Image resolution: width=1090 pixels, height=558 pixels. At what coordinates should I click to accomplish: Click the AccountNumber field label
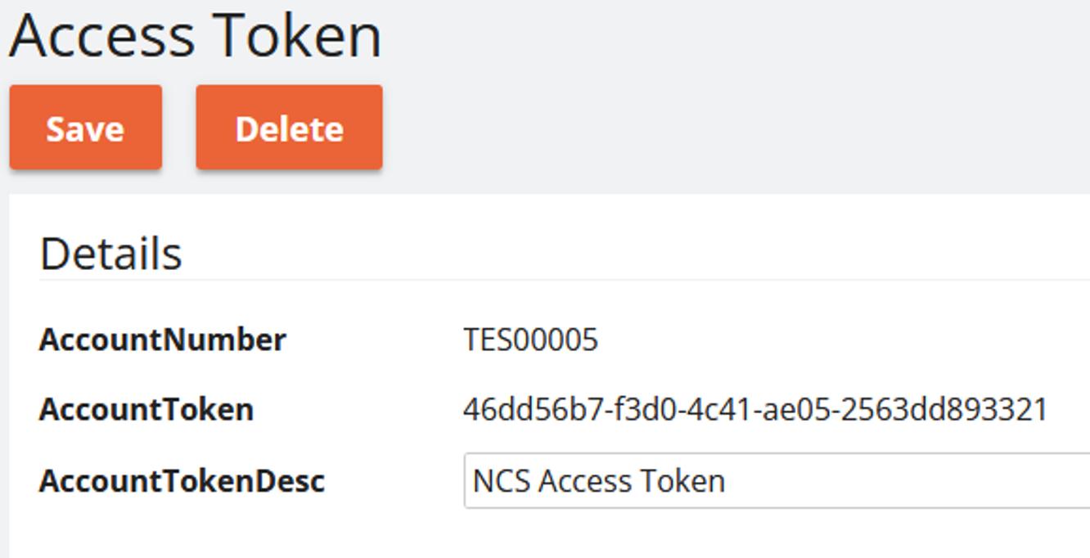(162, 340)
